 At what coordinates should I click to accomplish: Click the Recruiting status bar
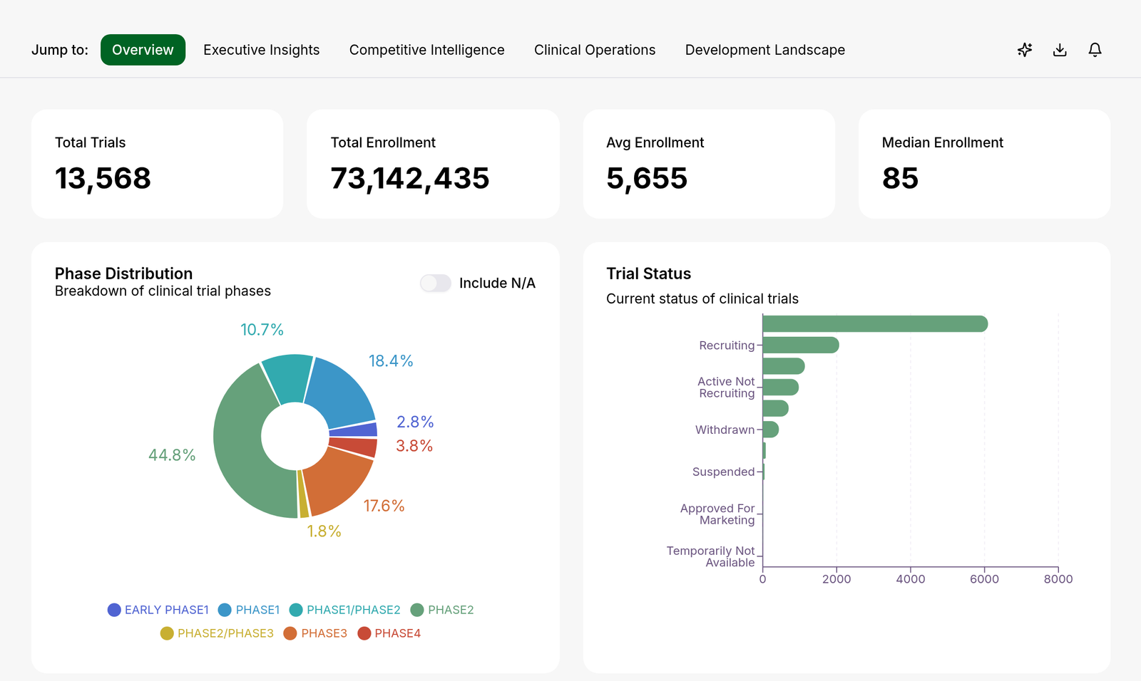[801, 345]
